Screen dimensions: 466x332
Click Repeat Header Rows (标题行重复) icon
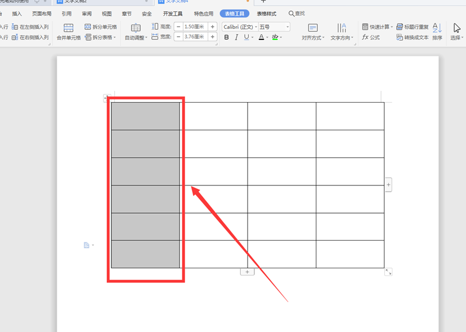coord(400,27)
